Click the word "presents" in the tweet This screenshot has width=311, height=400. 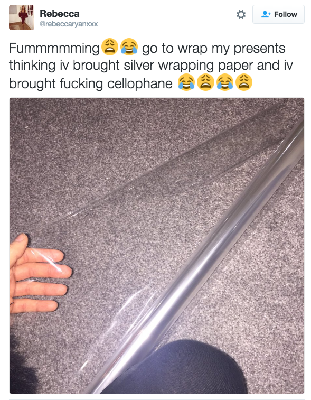(259, 49)
